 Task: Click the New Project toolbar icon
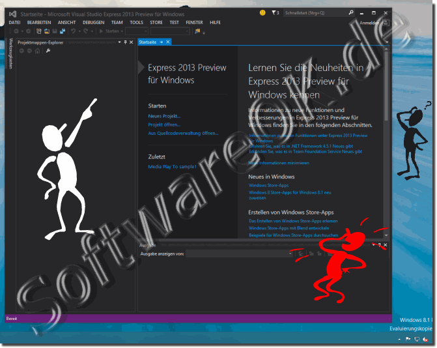(38, 31)
